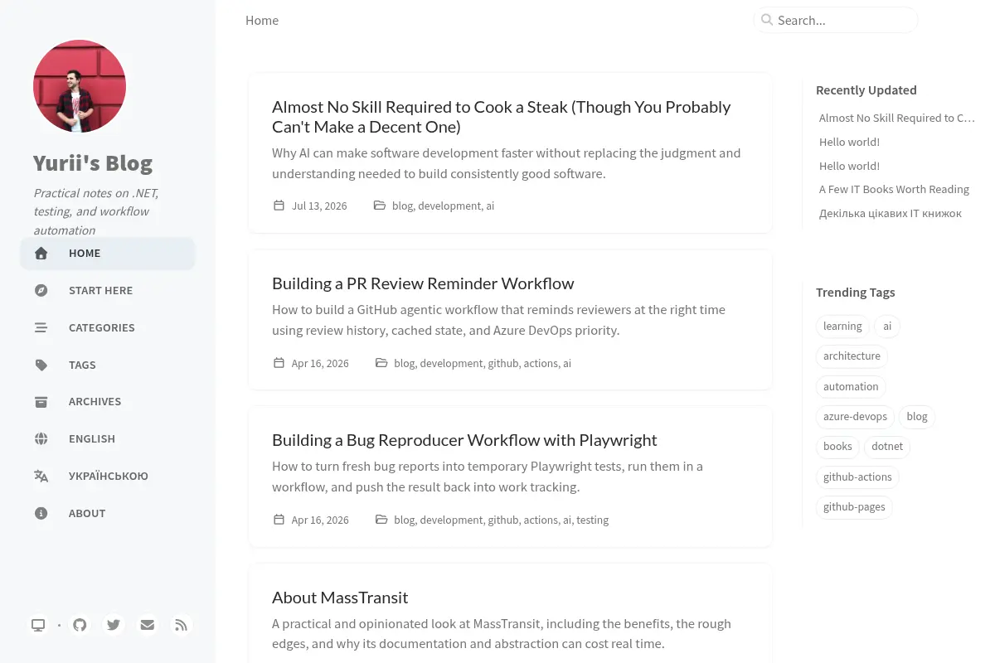Select the blog trending tag
Screen dimensions: 995x663
[917, 416]
